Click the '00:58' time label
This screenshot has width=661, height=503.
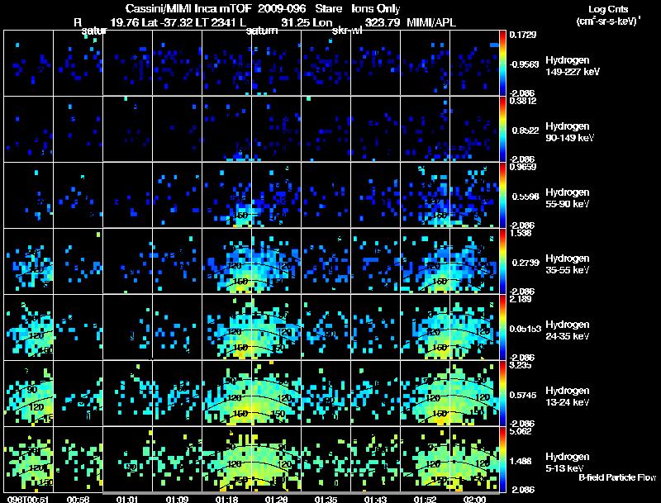(78, 499)
